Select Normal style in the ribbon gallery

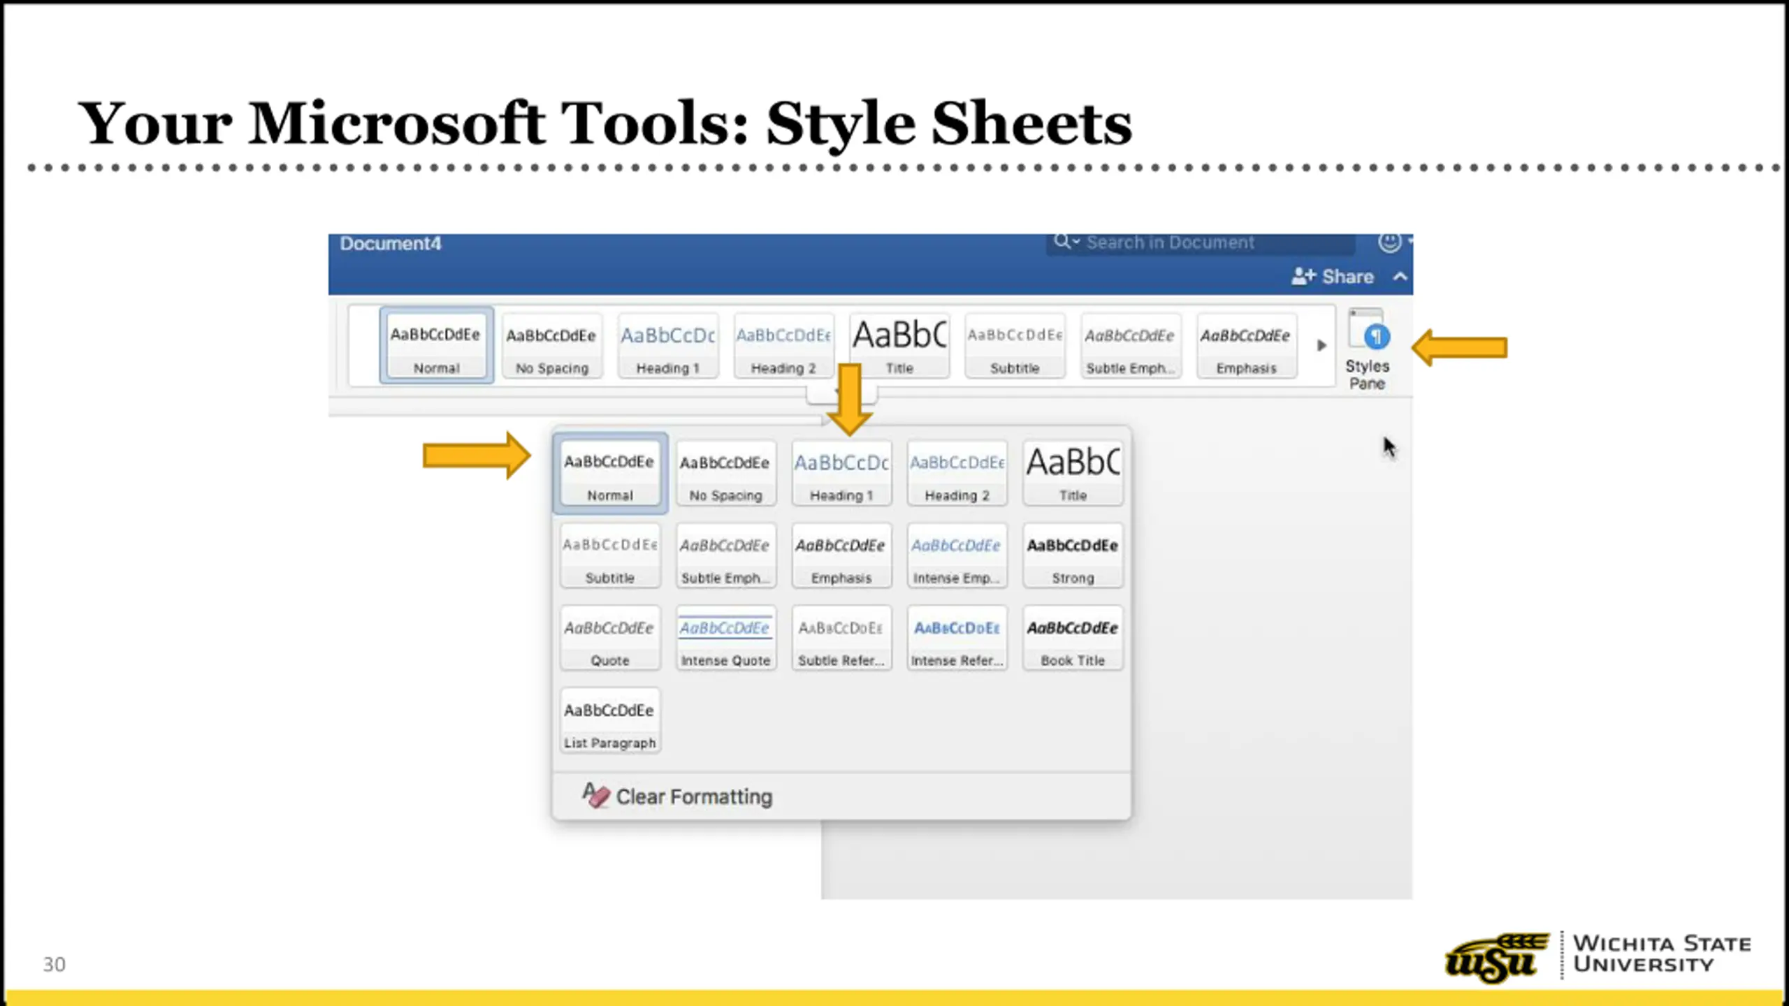pos(436,345)
